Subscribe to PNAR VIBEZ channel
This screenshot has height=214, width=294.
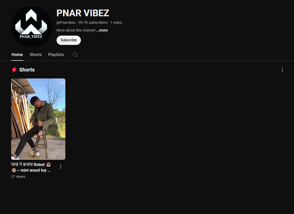[x=69, y=40]
